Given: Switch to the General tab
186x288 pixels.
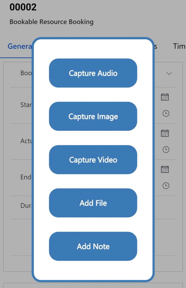Looking at the screenshot, I should 20,46.
